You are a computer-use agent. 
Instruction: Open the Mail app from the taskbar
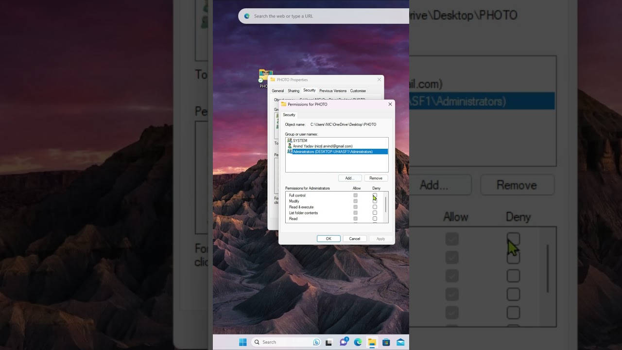tap(400, 342)
